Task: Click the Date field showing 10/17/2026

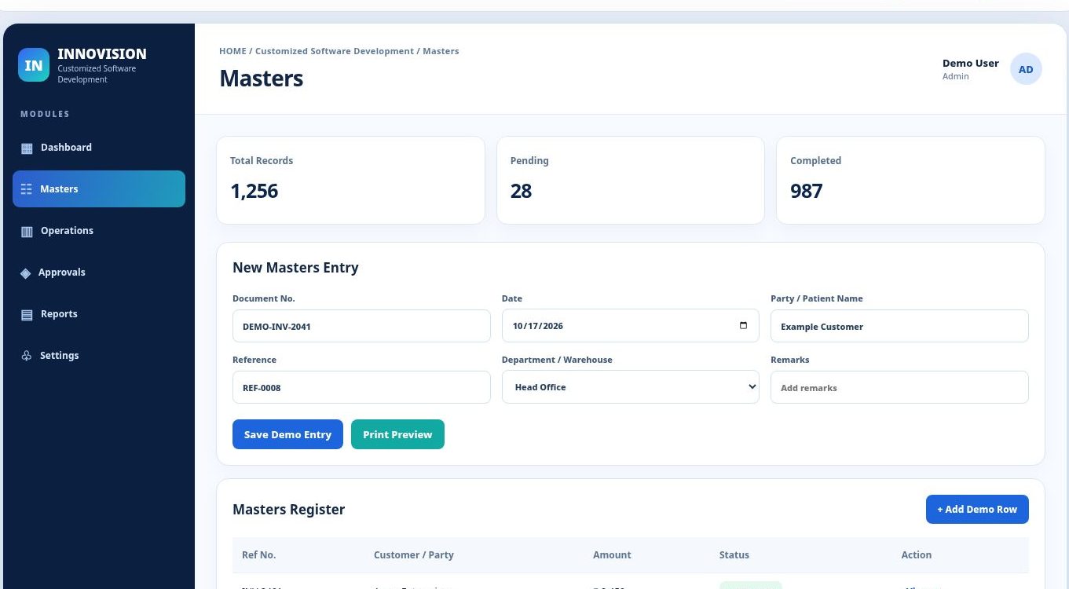Action: pyautogui.click(x=631, y=326)
